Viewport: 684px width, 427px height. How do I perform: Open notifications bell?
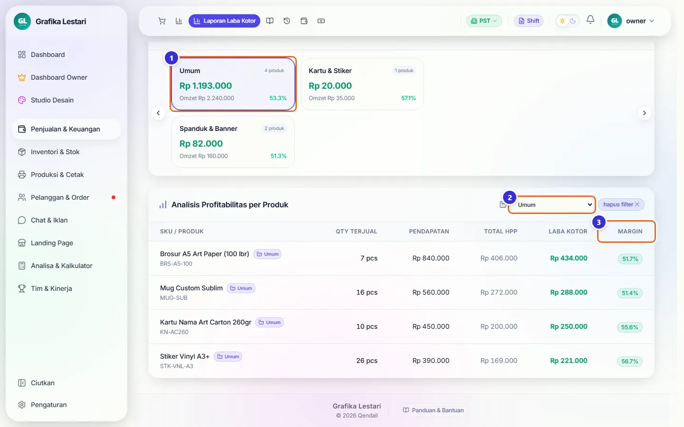590,20
